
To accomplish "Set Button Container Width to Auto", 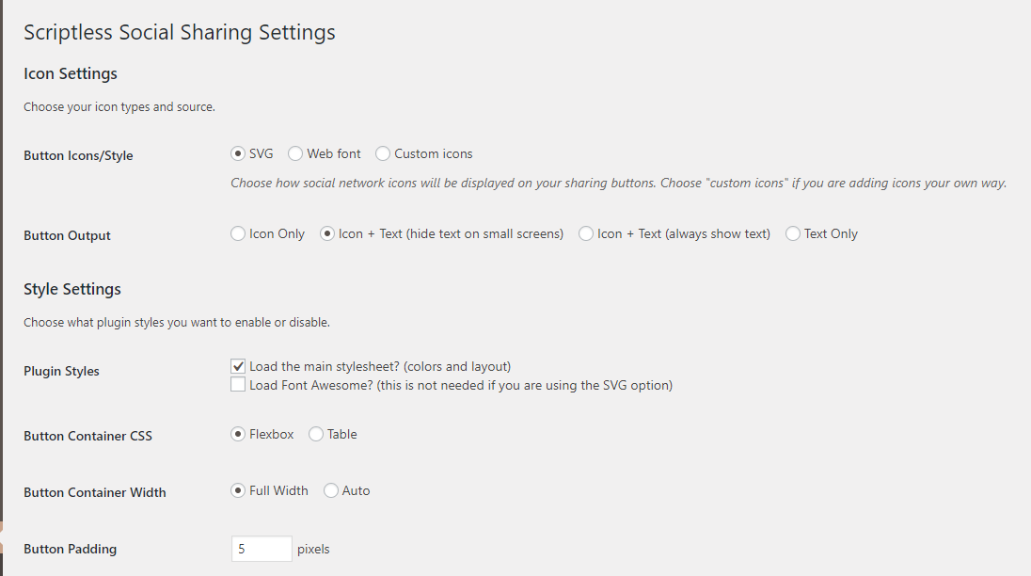I will [x=331, y=491].
